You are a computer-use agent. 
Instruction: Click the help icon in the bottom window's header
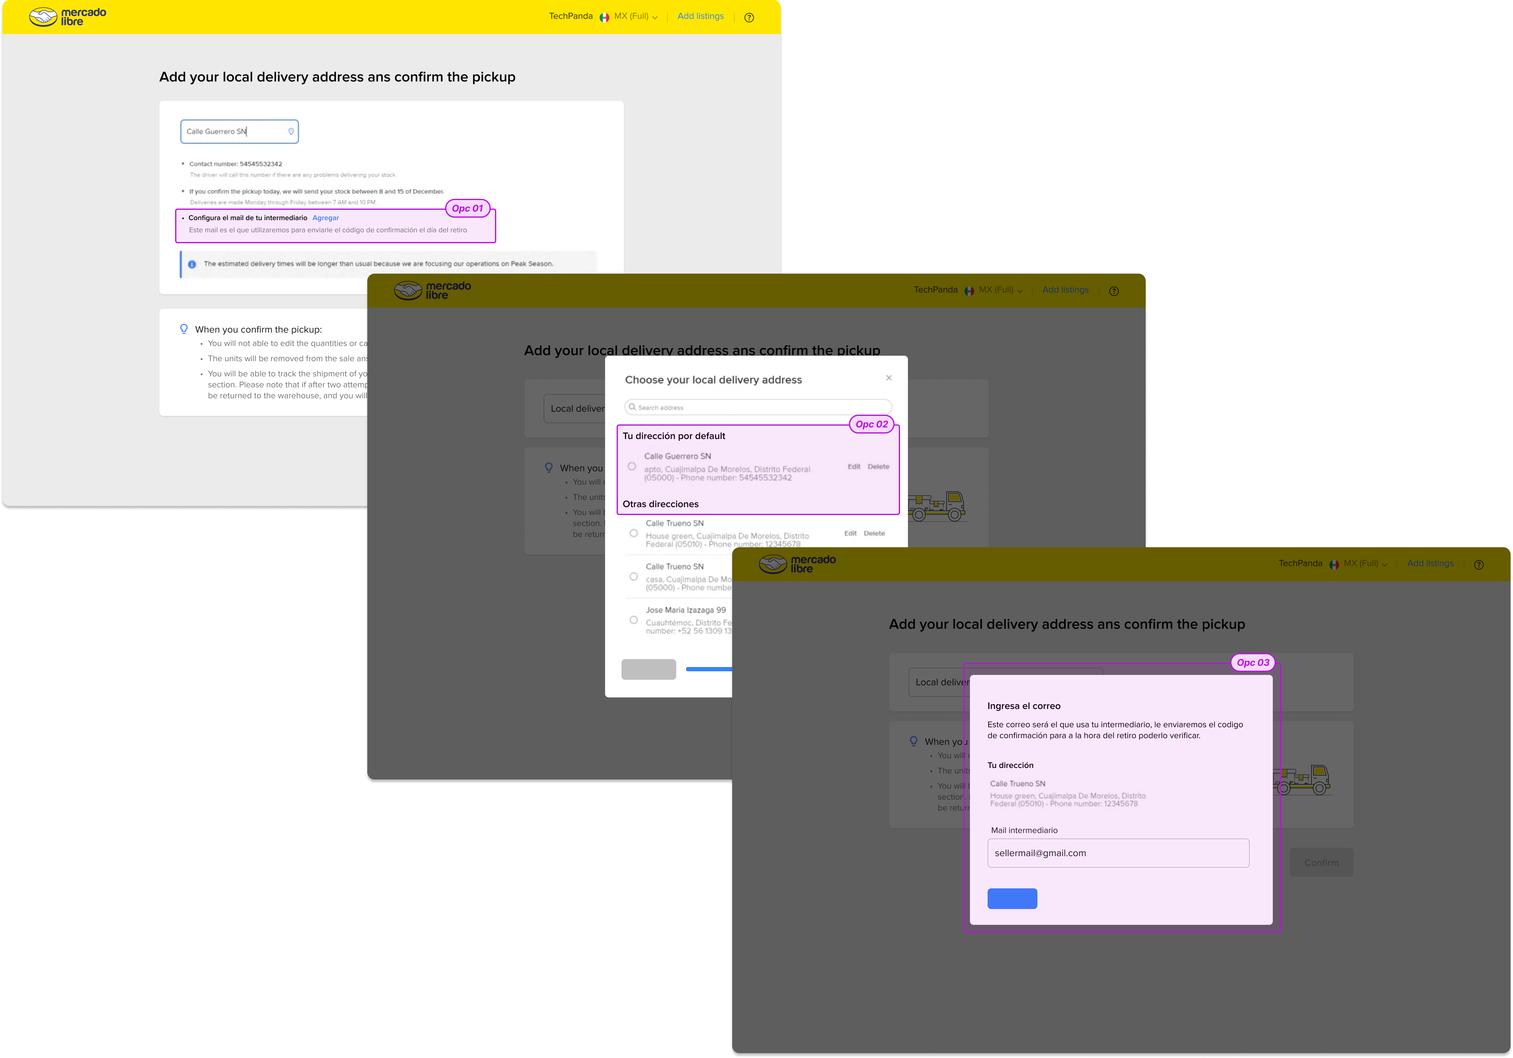tap(1478, 565)
